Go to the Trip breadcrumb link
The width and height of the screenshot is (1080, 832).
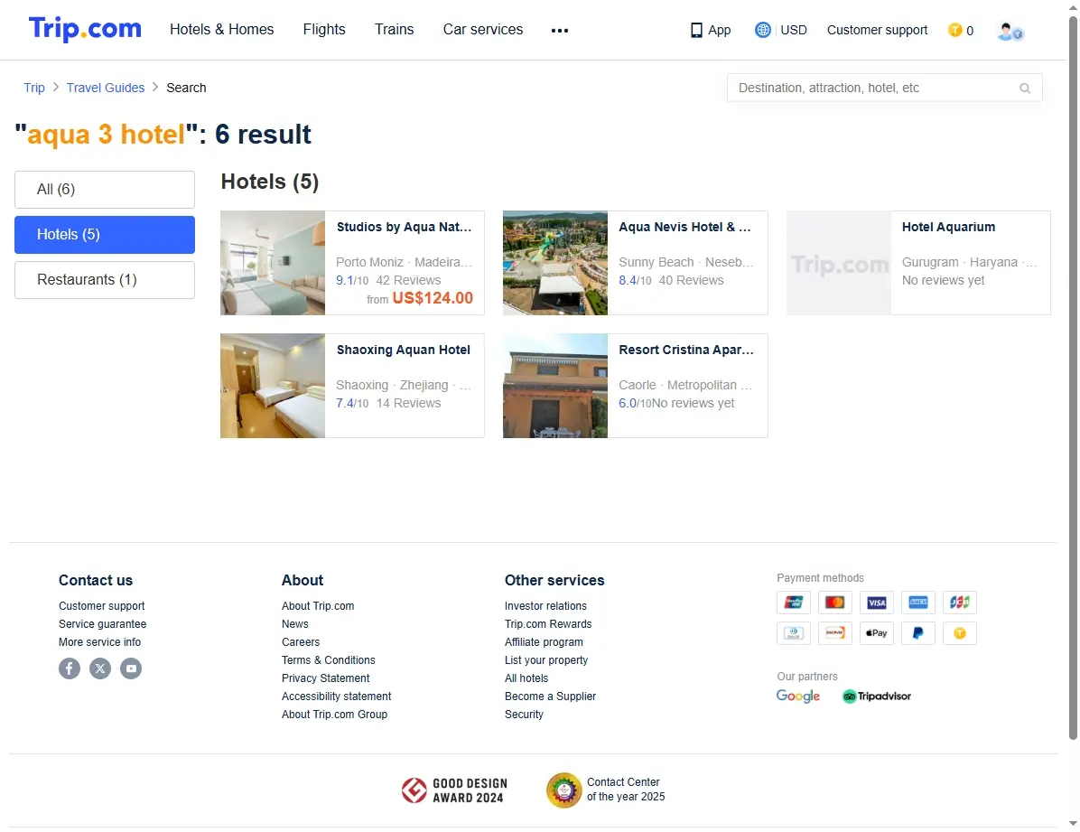click(34, 88)
